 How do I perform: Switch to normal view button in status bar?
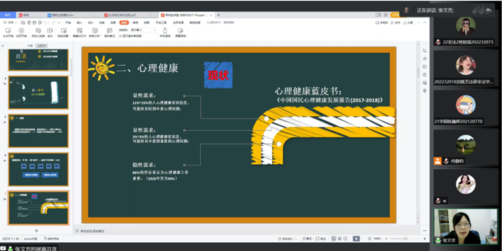point(334,238)
